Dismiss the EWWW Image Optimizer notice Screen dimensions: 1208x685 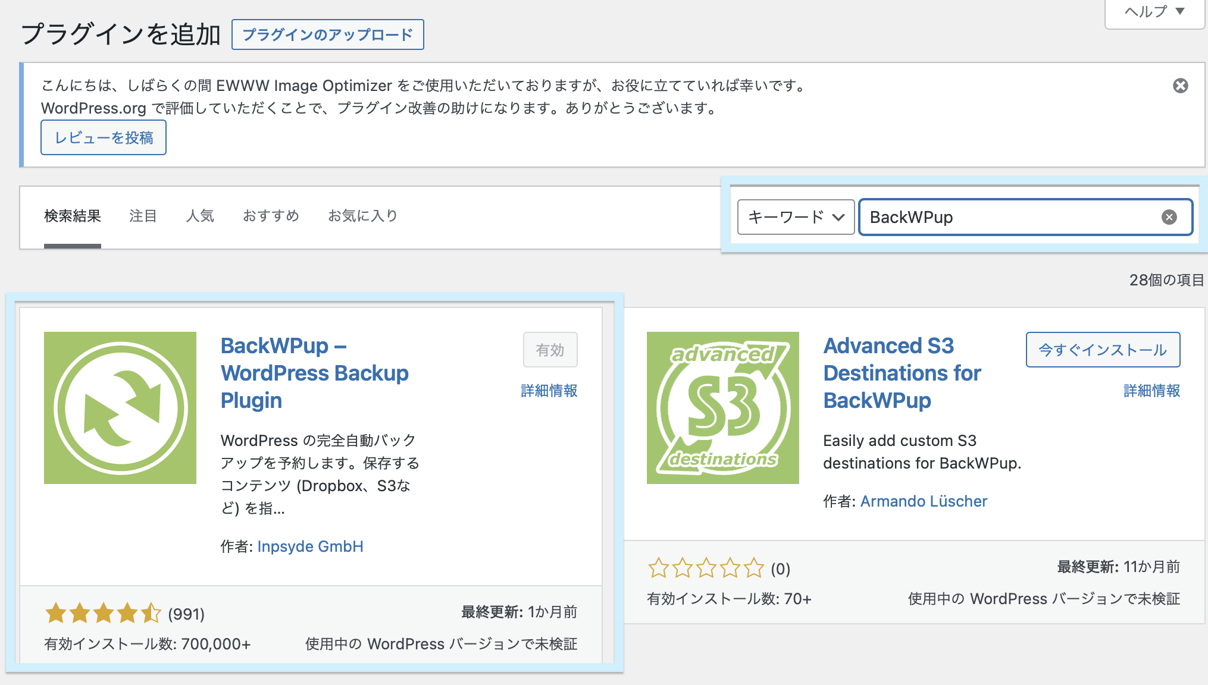tap(1180, 86)
